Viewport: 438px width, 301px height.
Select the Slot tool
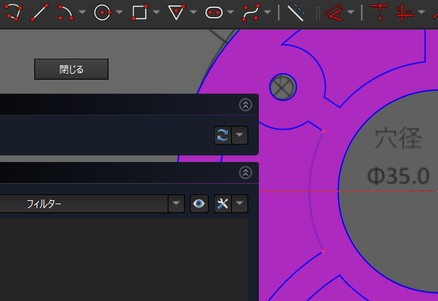(214, 13)
